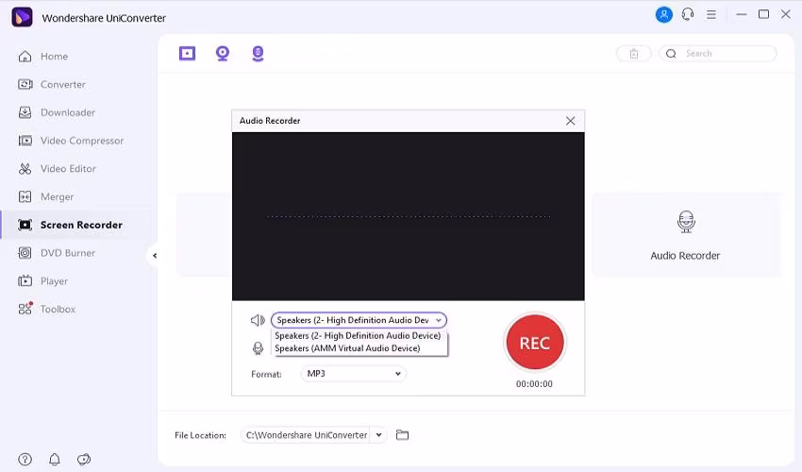Click the Video Editor scissors icon
The width and height of the screenshot is (802, 472).
(25, 169)
